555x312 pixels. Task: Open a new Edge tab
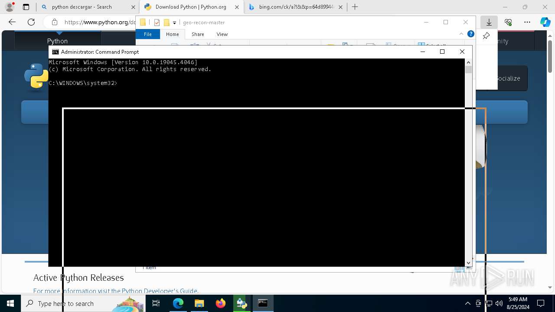[x=355, y=7]
